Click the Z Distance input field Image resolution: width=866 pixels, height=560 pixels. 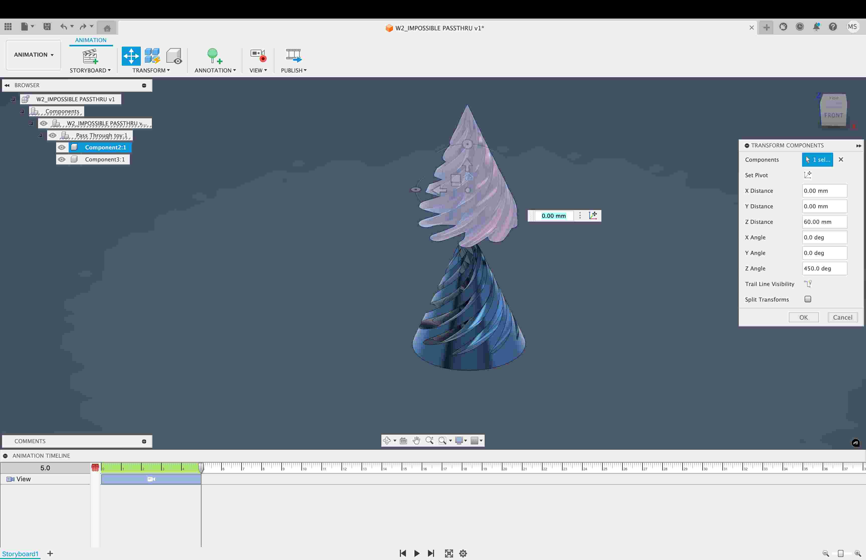824,222
